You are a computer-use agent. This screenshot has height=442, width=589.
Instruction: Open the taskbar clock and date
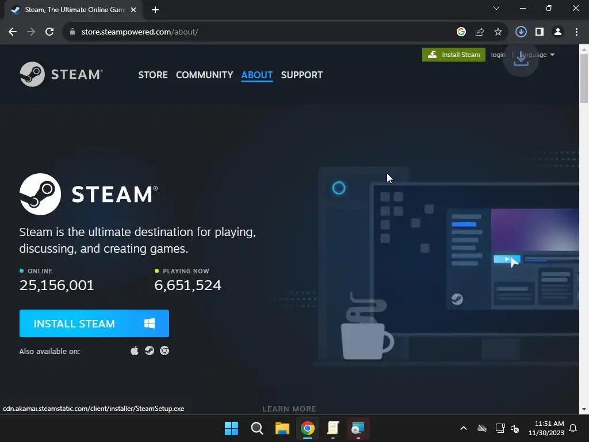click(x=546, y=428)
